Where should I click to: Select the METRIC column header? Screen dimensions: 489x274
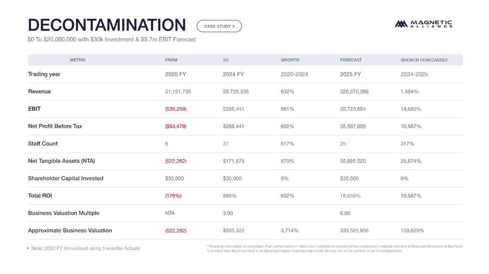click(x=78, y=60)
